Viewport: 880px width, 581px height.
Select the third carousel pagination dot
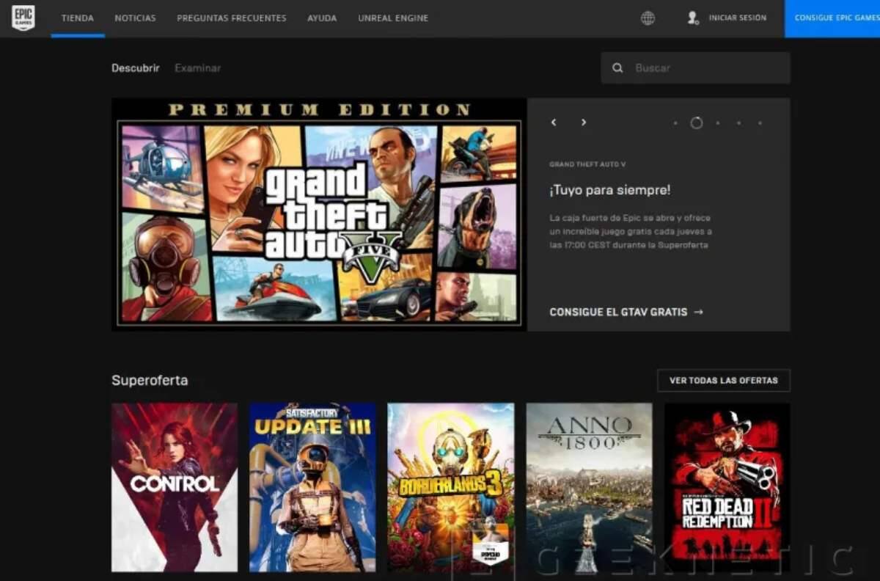tap(718, 123)
